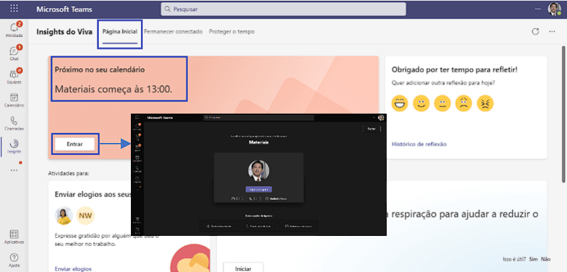Open the Histórico de reflexão link
The height and width of the screenshot is (272, 567).
pyautogui.click(x=419, y=144)
